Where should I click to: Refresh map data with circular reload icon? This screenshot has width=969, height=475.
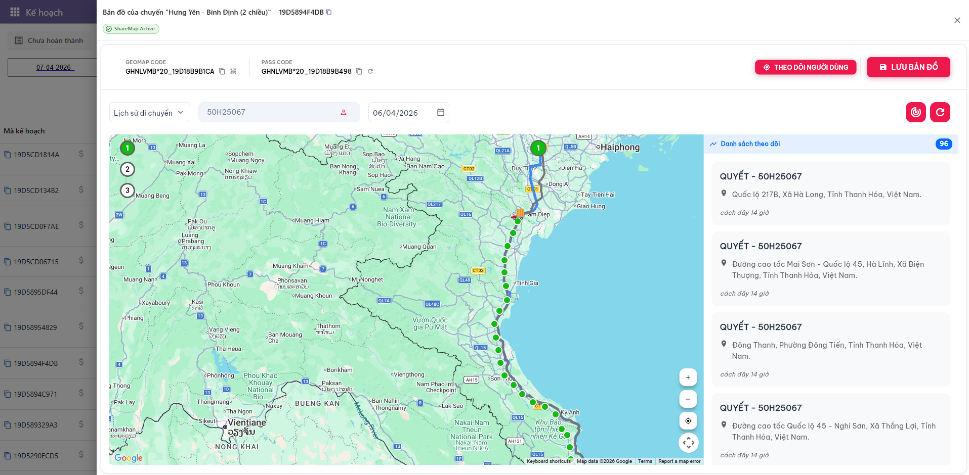[940, 112]
